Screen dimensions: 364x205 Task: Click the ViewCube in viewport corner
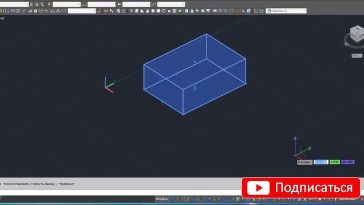(357, 34)
